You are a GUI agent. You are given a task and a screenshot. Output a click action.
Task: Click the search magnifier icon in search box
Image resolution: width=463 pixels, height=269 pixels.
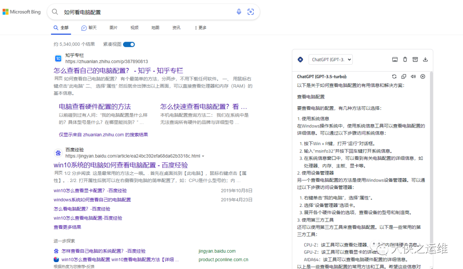tap(55, 12)
